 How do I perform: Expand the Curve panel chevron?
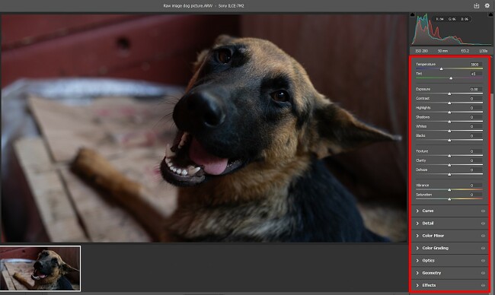417,211
